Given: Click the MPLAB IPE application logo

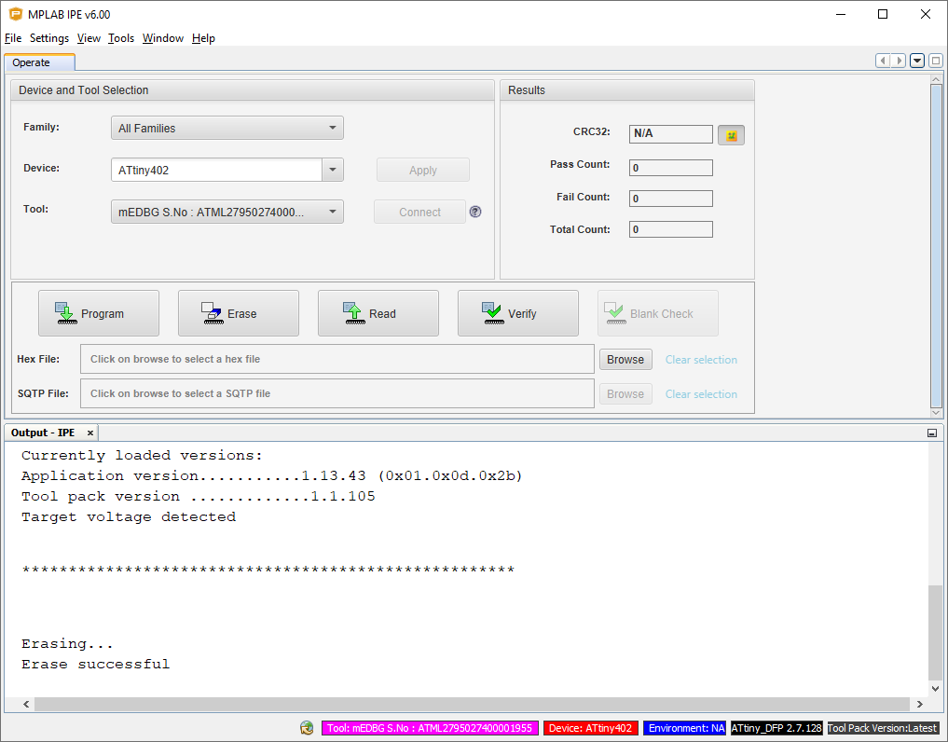Looking at the screenshot, I should click(16, 14).
